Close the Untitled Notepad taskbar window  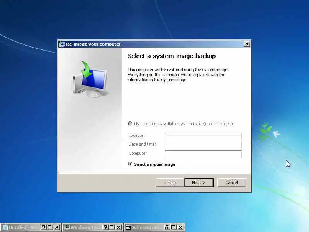[x=57, y=227]
